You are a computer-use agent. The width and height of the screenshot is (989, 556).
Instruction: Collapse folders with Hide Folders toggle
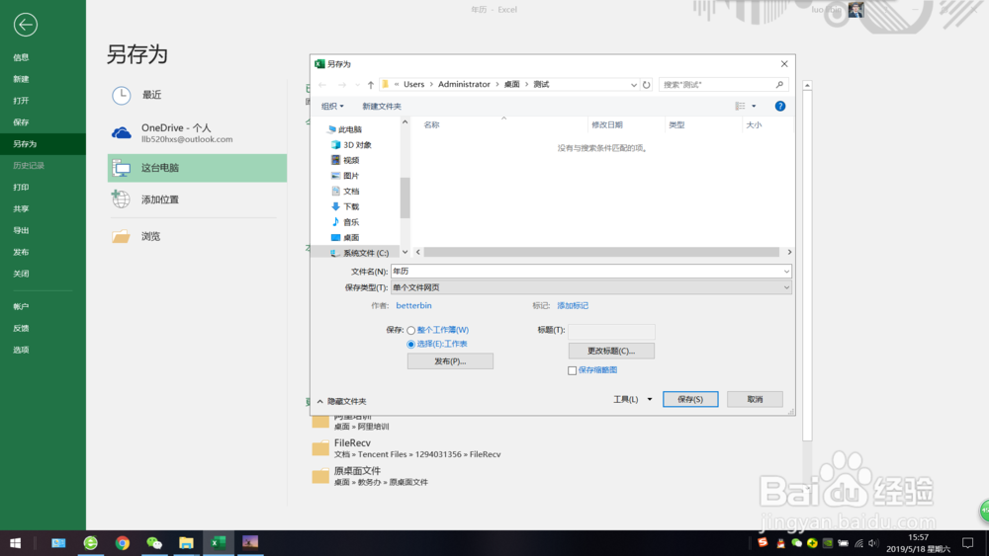click(x=341, y=401)
